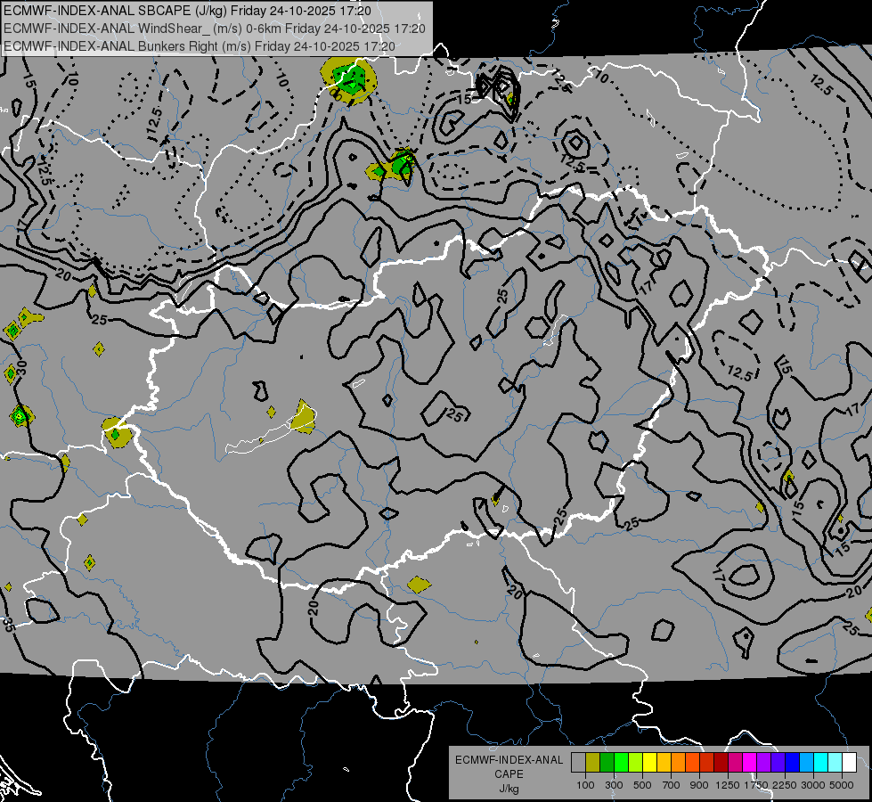This screenshot has height=802, width=872.
Task: Click the olive swatch above the 100 label
Action: [x=593, y=763]
